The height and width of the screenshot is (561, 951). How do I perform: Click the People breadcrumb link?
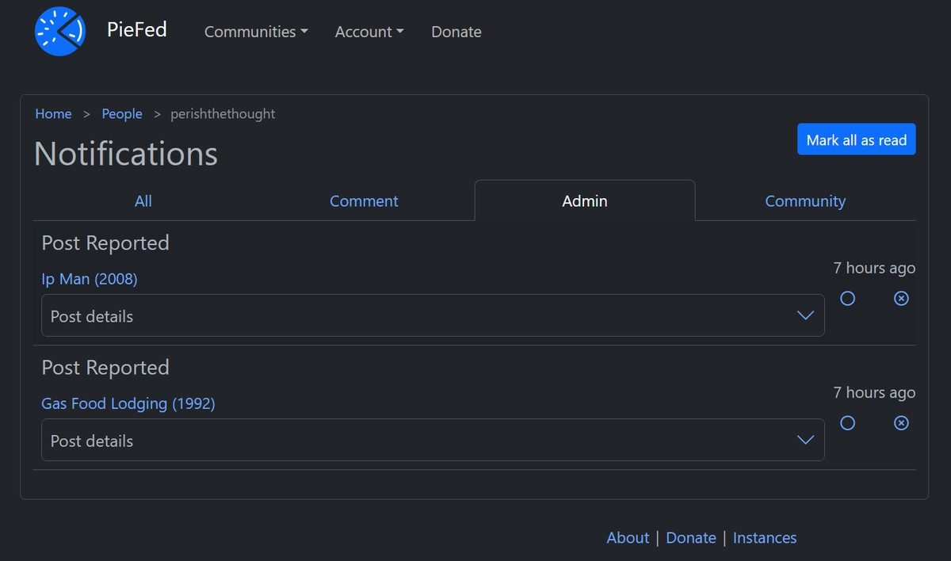(x=122, y=113)
